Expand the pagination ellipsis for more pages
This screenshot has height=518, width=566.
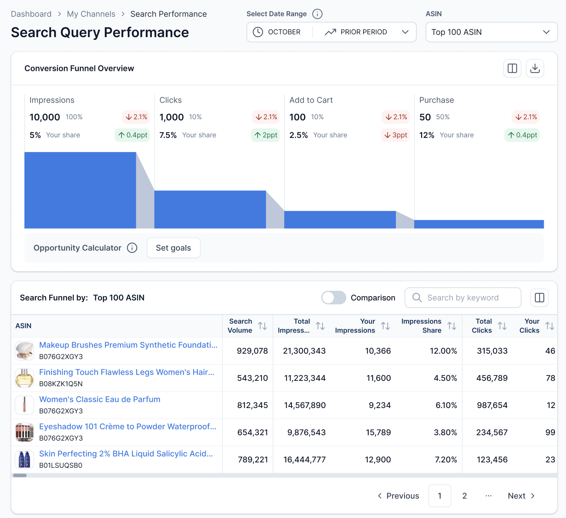click(488, 495)
